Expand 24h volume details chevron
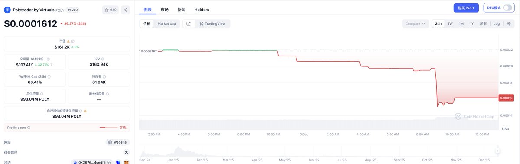Screen dimensions: 520x164 click(52, 65)
